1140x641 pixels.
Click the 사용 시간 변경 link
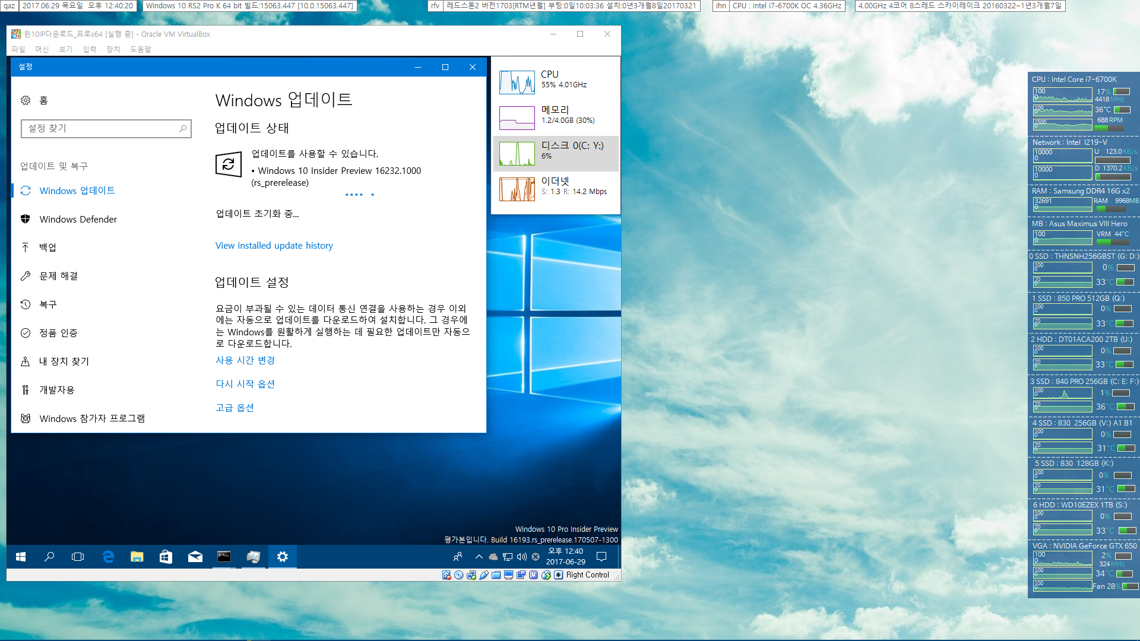click(x=245, y=360)
